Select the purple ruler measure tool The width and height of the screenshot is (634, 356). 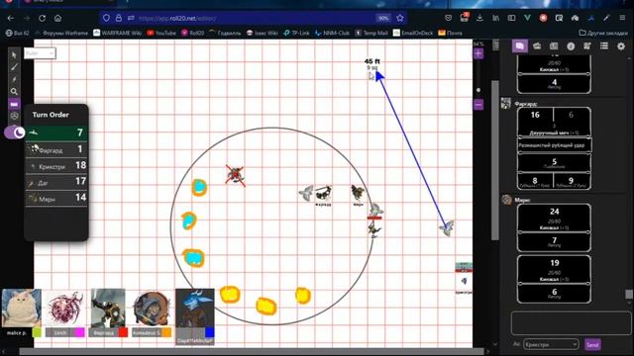[x=14, y=104]
